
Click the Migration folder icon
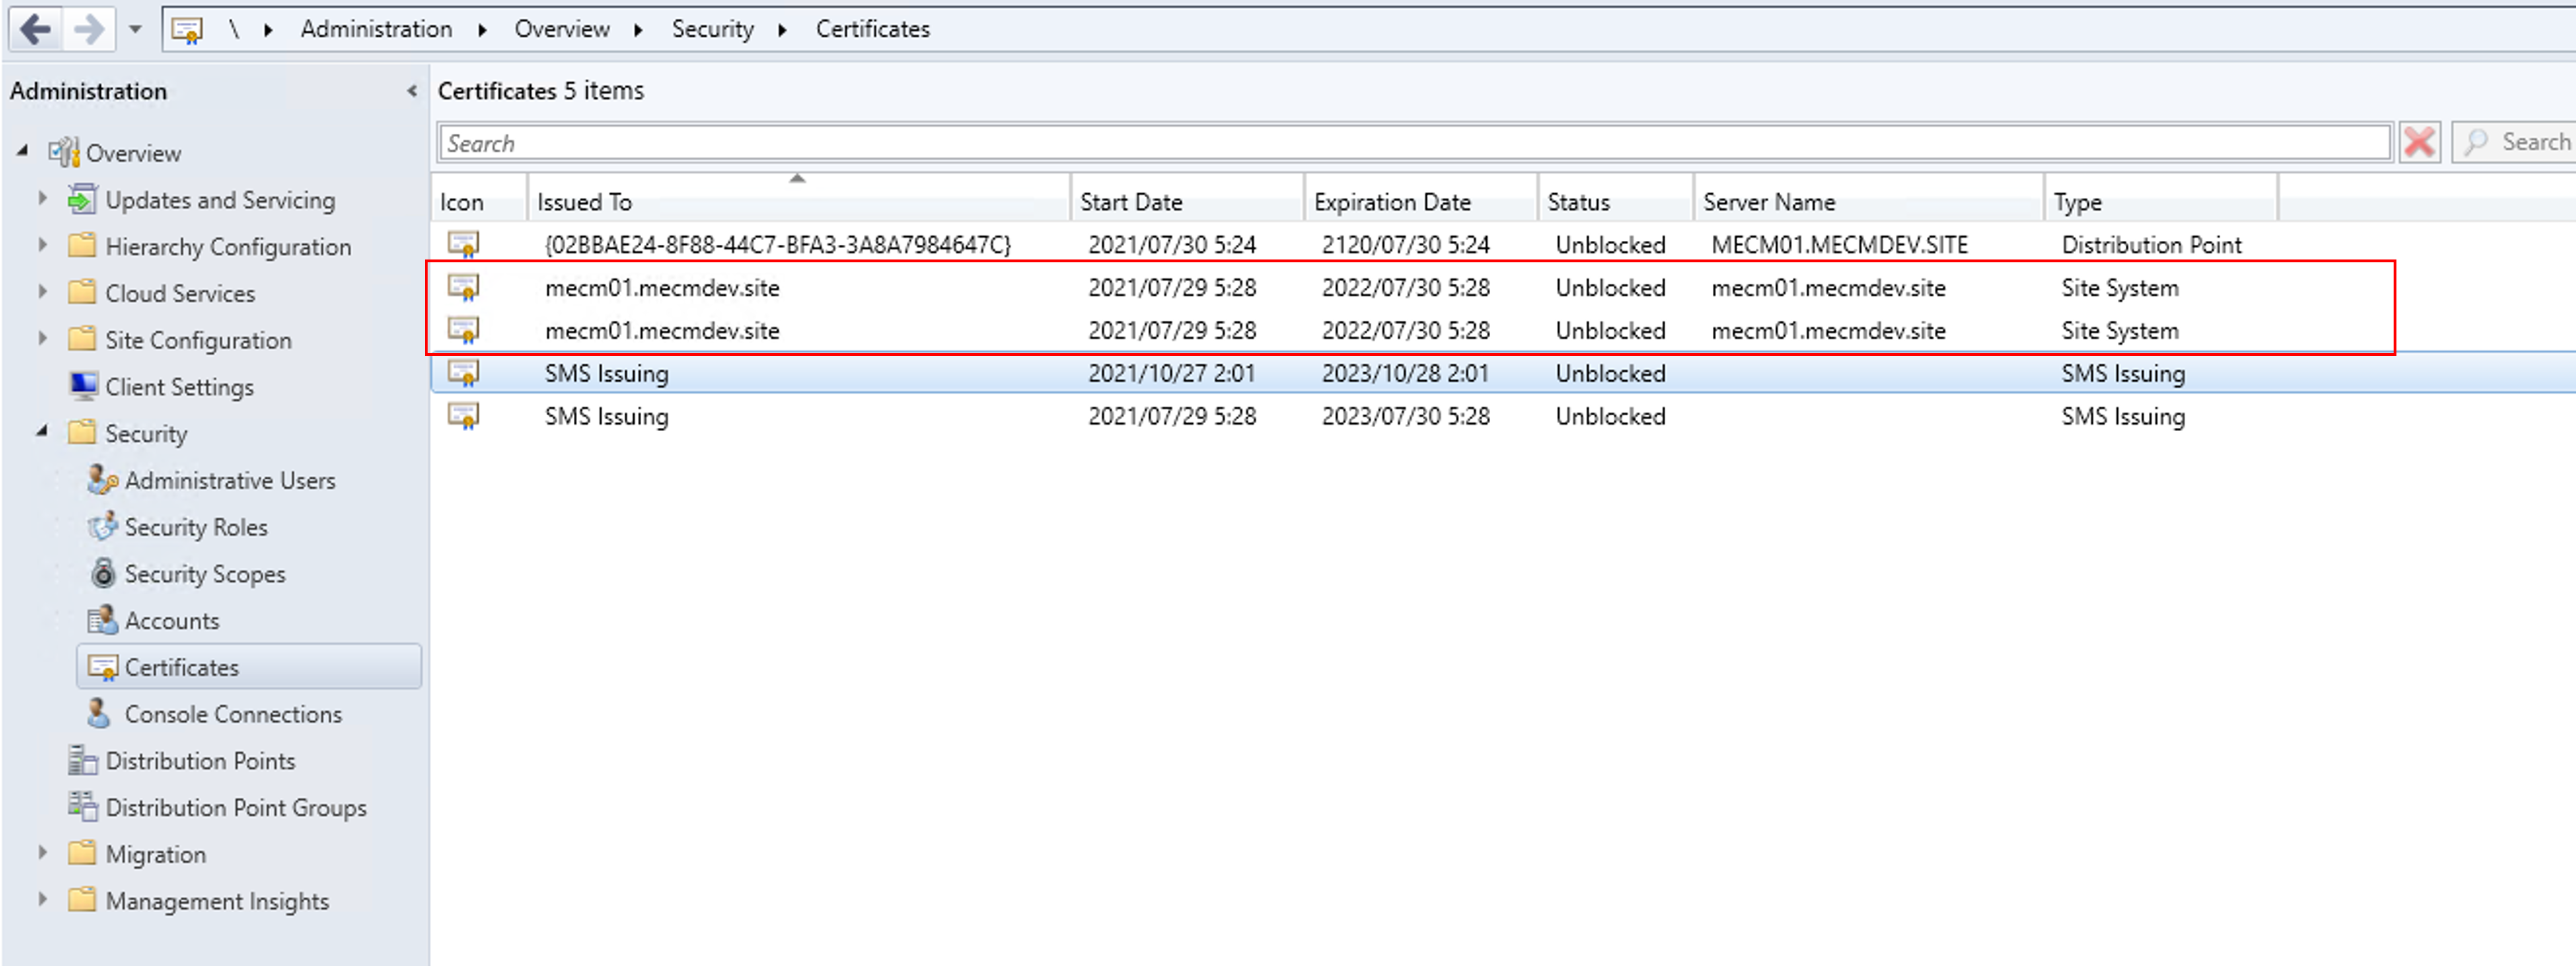82,853
